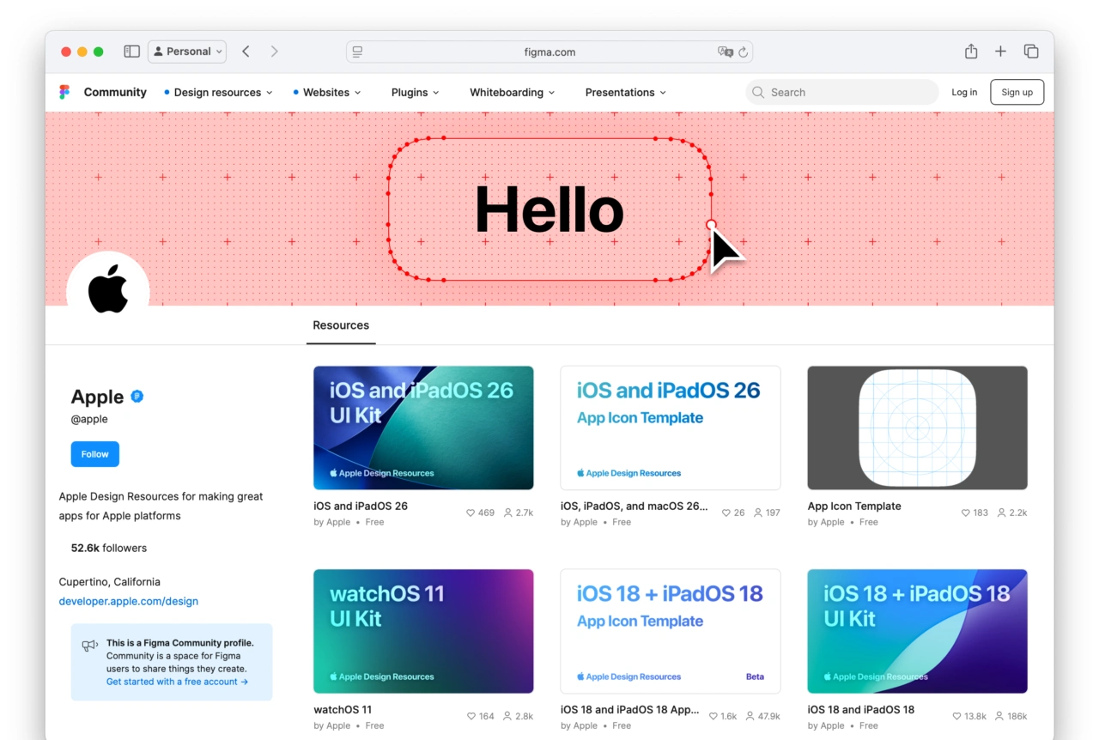Show the tab overview icon
The height and width of the screenshot is (740, 1099).
tap(1031, 52)
